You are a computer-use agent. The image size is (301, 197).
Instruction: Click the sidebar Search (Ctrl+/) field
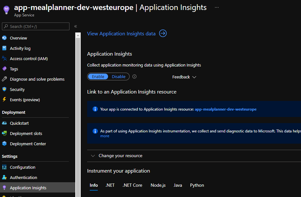coord(36,26)
